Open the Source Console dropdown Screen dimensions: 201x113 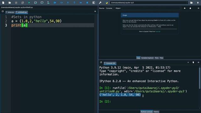tap(110, 8)
